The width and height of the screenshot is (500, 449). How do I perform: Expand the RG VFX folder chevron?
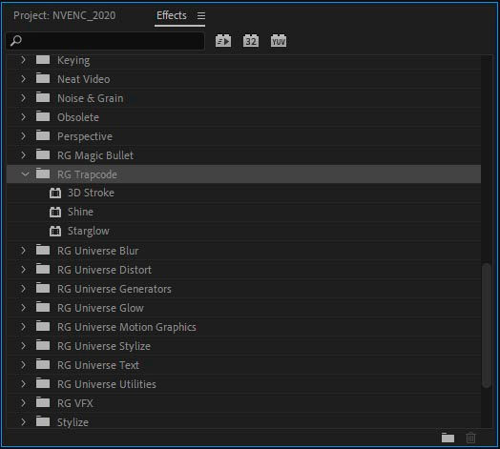click(23, 403)
